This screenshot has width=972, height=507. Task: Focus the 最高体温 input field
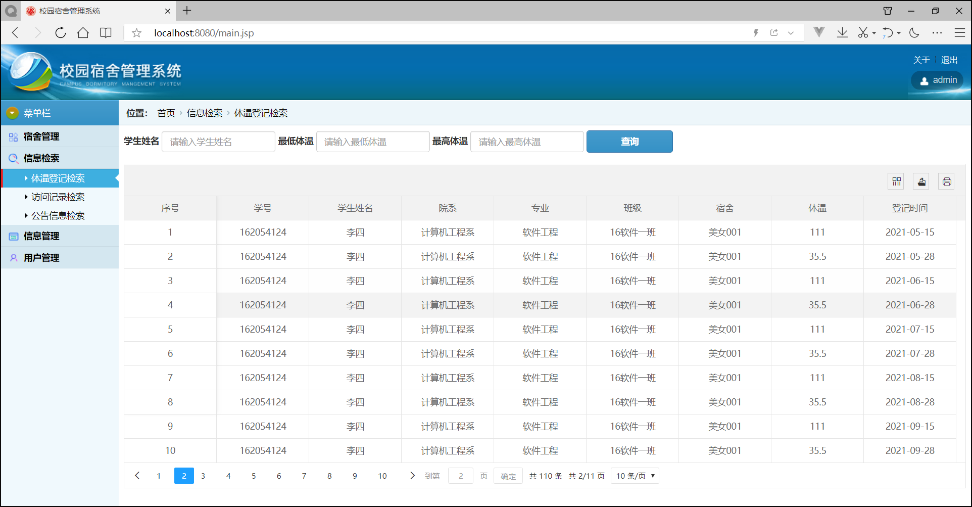pyautogui.click(x=527, y=142)
